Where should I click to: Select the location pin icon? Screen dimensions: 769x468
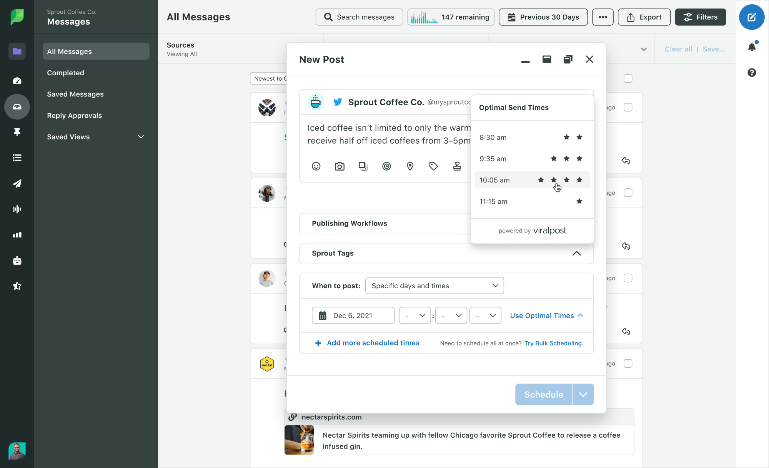point(410,166)
